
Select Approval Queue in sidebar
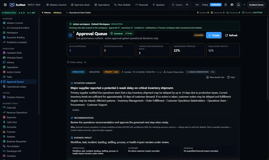click(19, 82)
